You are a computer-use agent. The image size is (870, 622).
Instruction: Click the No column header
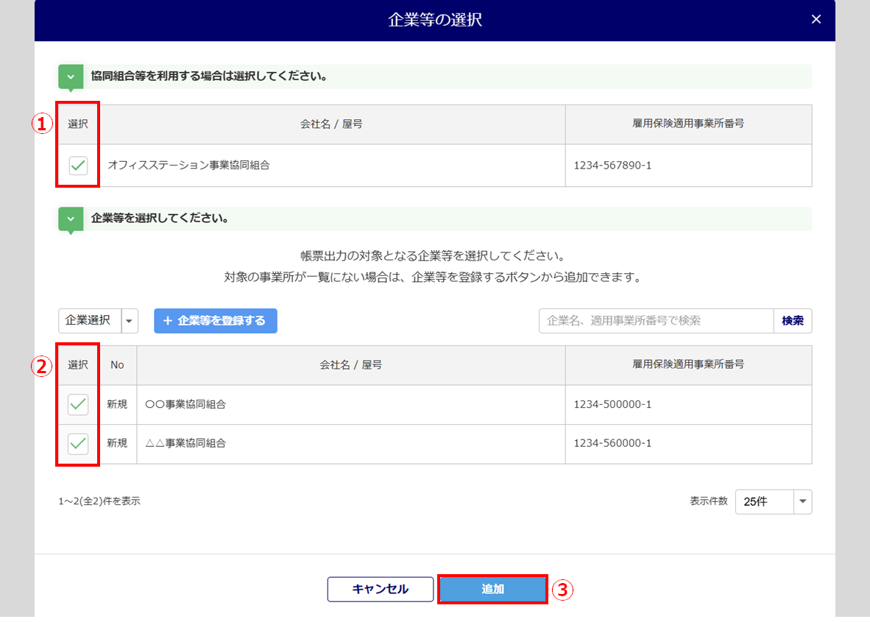coord(117,365)
